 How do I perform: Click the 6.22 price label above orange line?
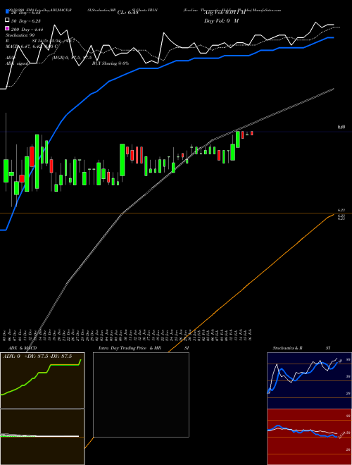[x=341, y=210]
